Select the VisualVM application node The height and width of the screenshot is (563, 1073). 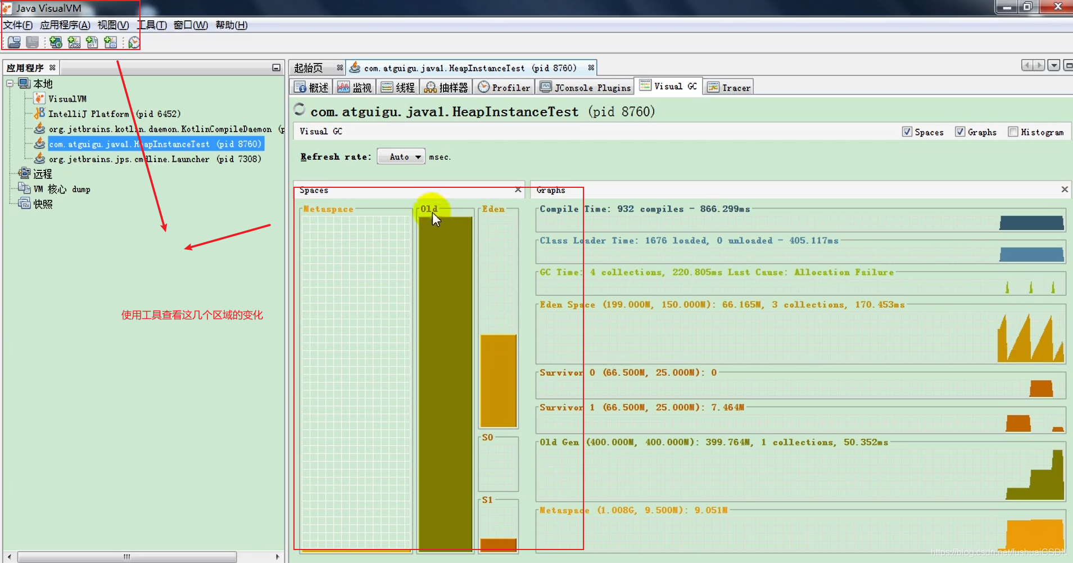pyautogui.click(x=67, y=98)
